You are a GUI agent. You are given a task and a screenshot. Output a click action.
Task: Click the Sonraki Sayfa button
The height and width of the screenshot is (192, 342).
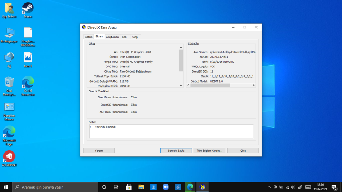coord(176,151)
